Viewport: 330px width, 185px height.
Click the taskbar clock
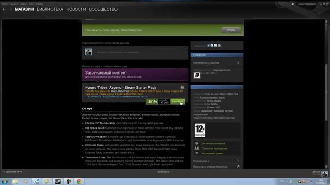(321, 182)
